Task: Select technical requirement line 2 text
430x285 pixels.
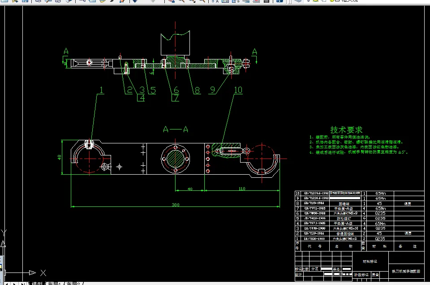Action: click(x=356, y=142)
